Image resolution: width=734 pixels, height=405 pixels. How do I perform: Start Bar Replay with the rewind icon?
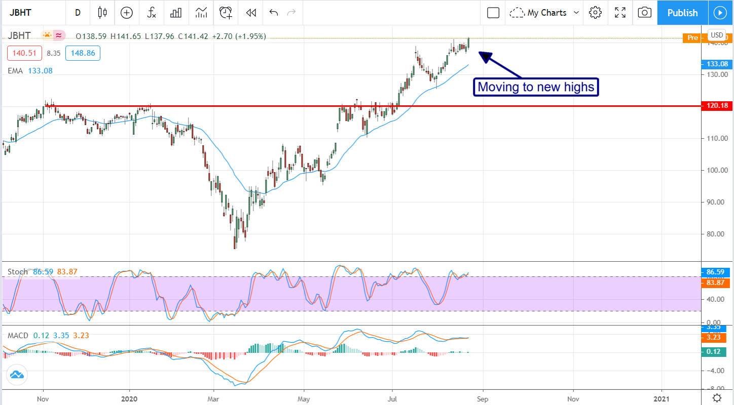pos(251,13)
